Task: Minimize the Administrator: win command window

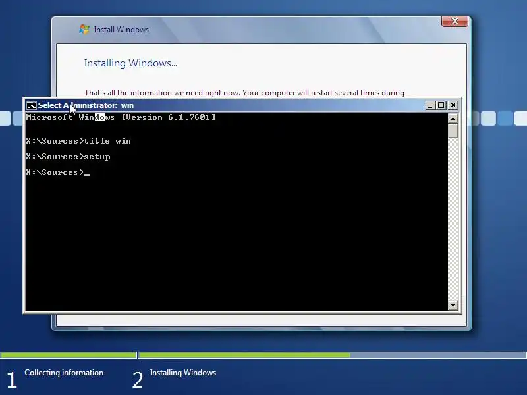Action: pos(430,105)
